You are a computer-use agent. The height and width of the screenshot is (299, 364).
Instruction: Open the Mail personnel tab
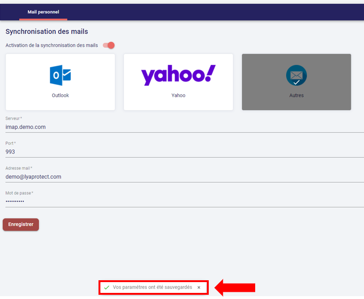click(43, 12)
